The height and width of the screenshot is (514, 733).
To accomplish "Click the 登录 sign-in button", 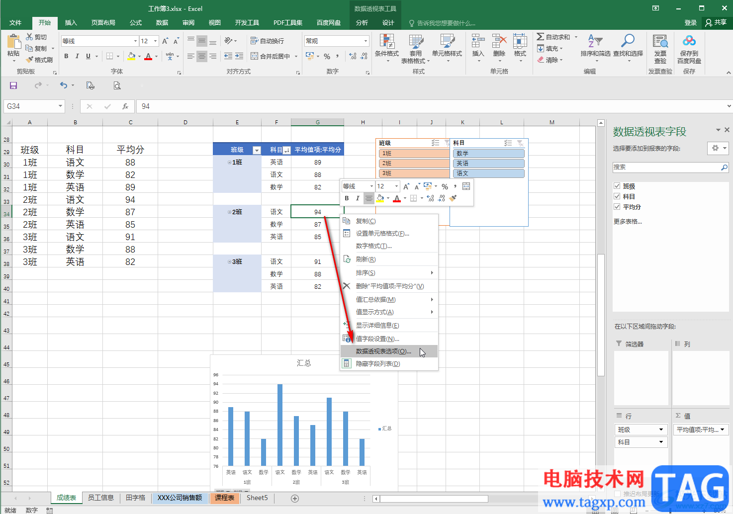I will pos(691,23).
